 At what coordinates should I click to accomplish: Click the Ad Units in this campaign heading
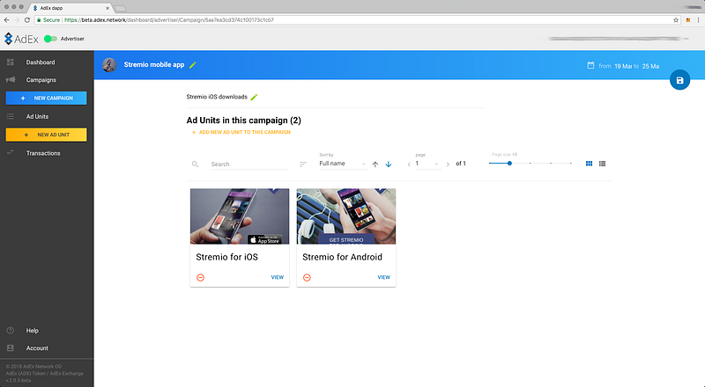pos(244,120)
